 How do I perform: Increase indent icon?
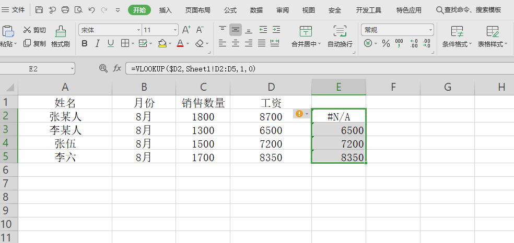pos(276,30)
